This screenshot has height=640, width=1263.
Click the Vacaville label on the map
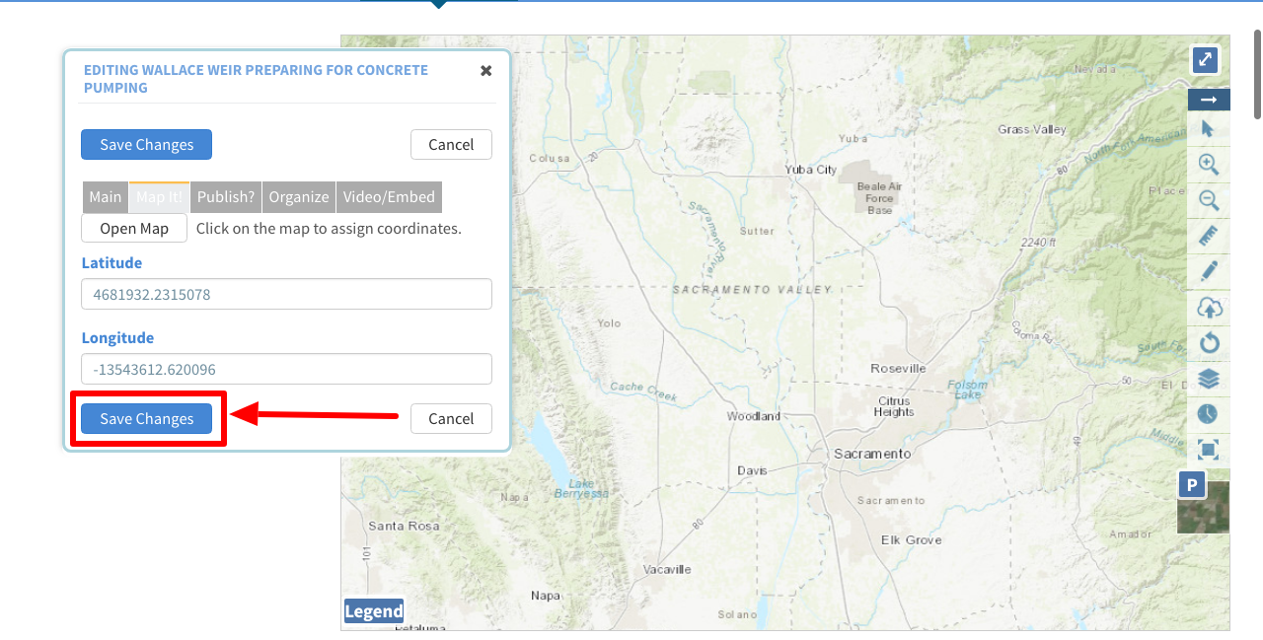(x=667, y=570)
